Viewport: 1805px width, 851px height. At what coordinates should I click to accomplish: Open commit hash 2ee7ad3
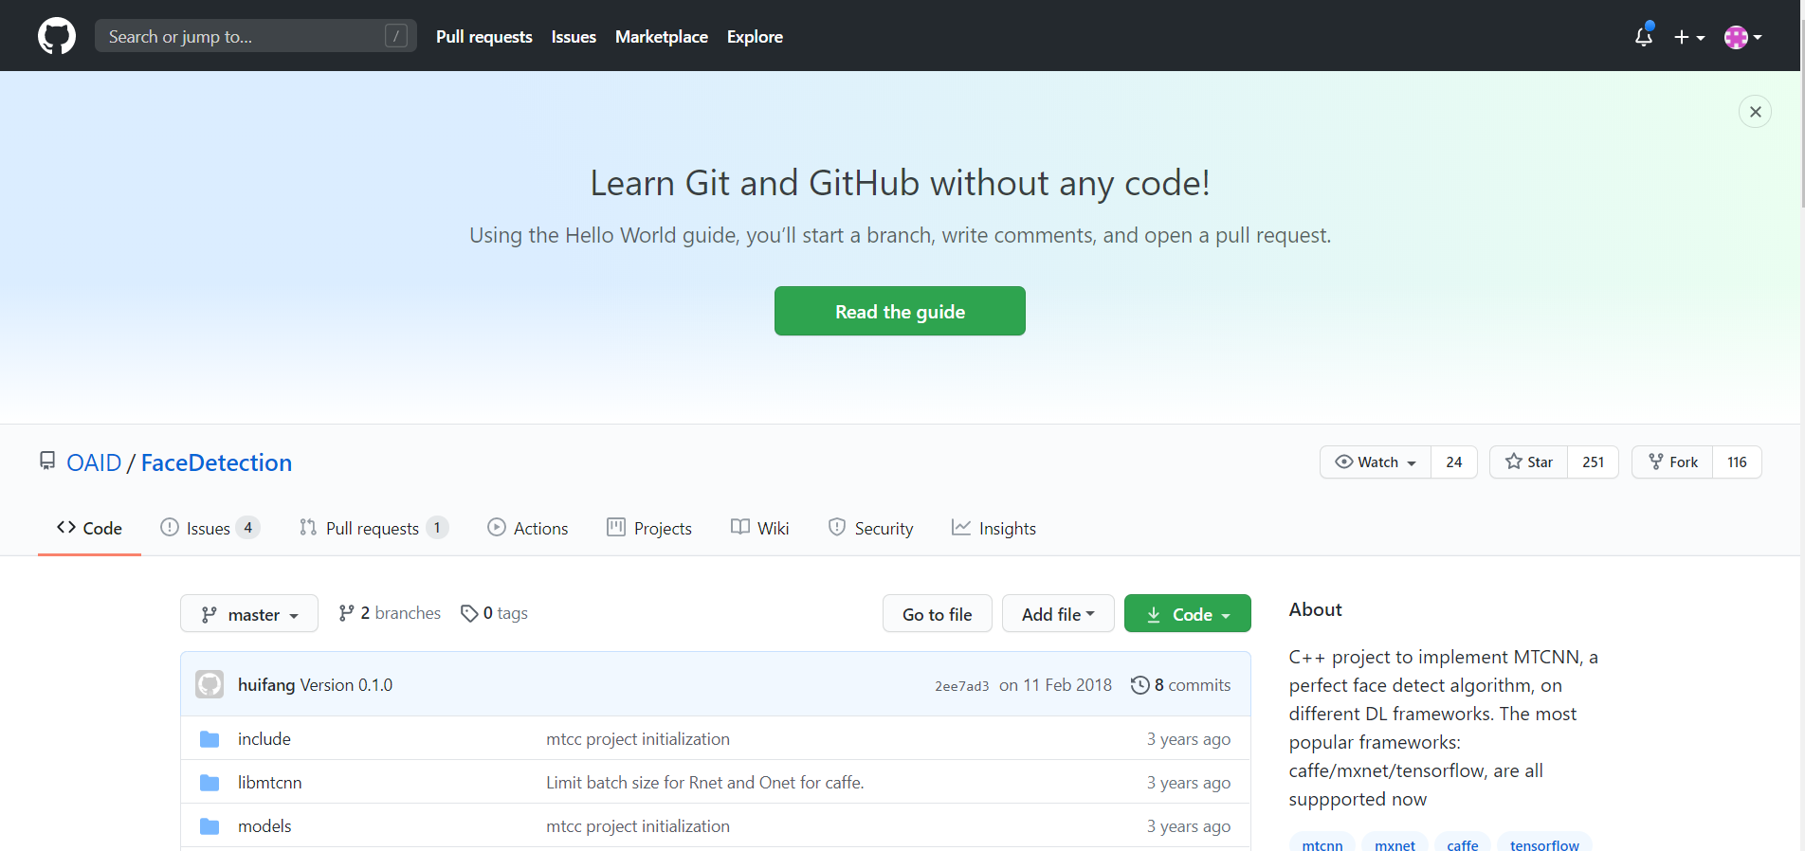[961, 685]
